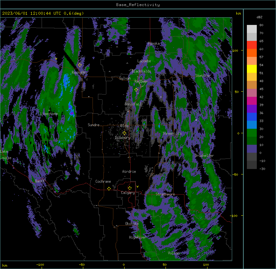Click the dBZ legend heading

click(x=259, y=17)
